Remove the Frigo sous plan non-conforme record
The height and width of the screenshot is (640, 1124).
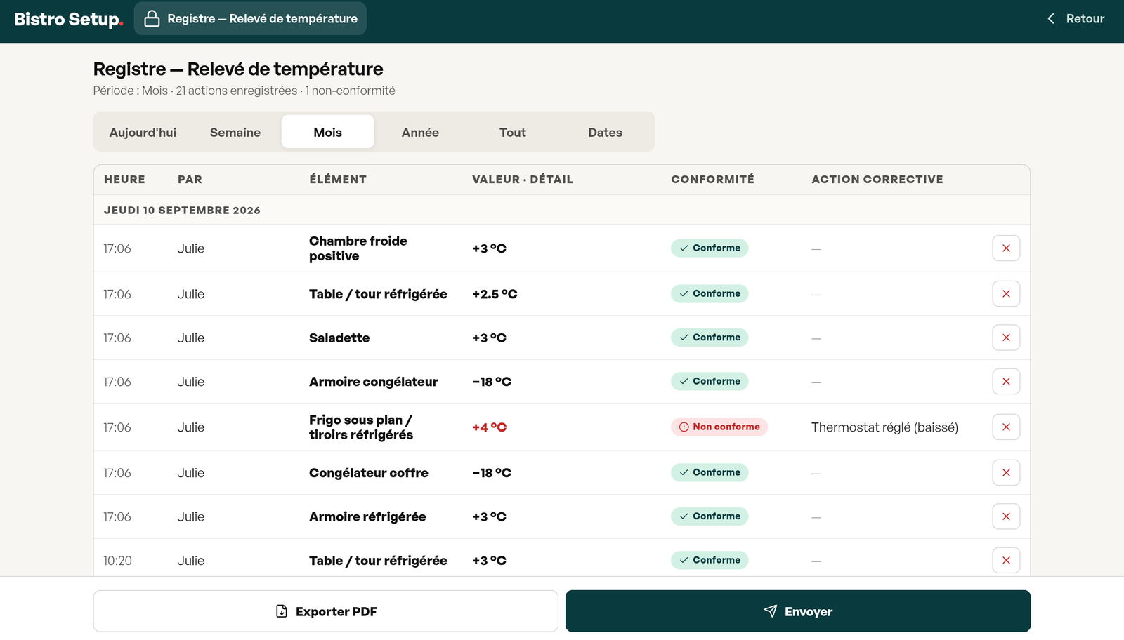[1006, 427]
